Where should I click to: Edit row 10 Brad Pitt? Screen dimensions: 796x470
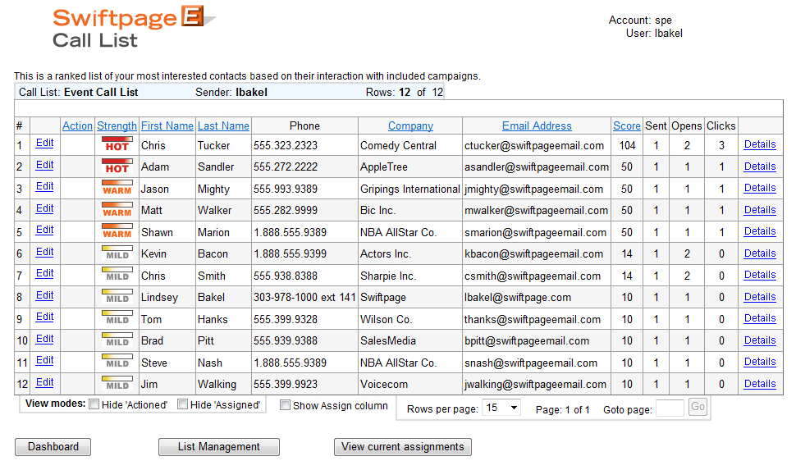[x=44, y=339]
